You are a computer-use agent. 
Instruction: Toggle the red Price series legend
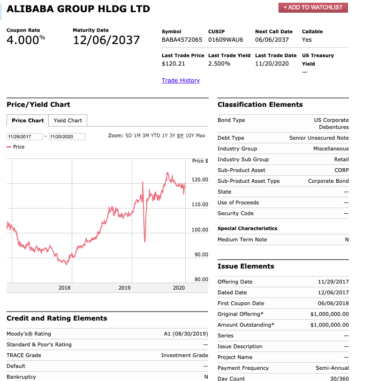click(x=16, y=147)
